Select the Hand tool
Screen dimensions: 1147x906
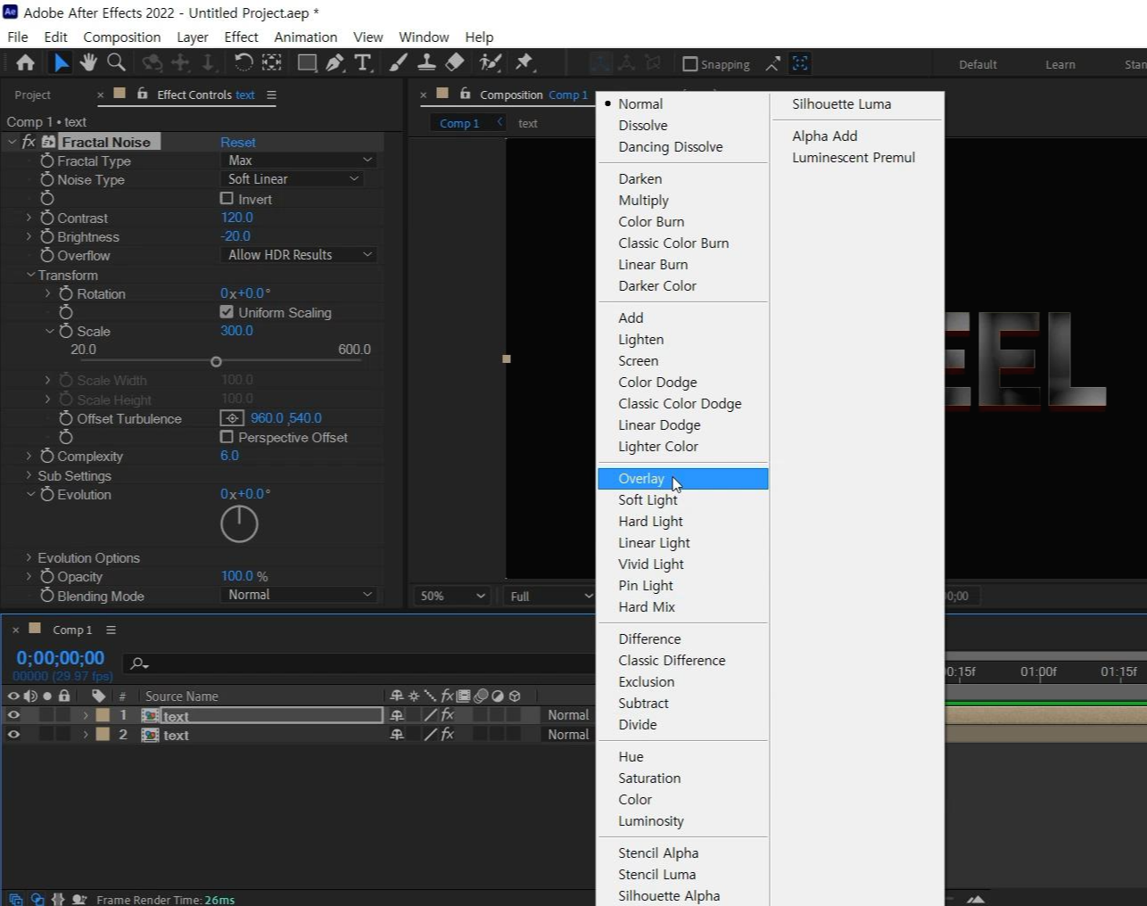87,62
